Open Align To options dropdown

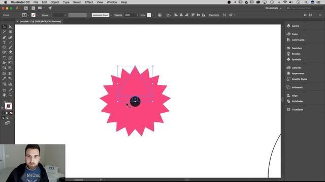[169, 15]
